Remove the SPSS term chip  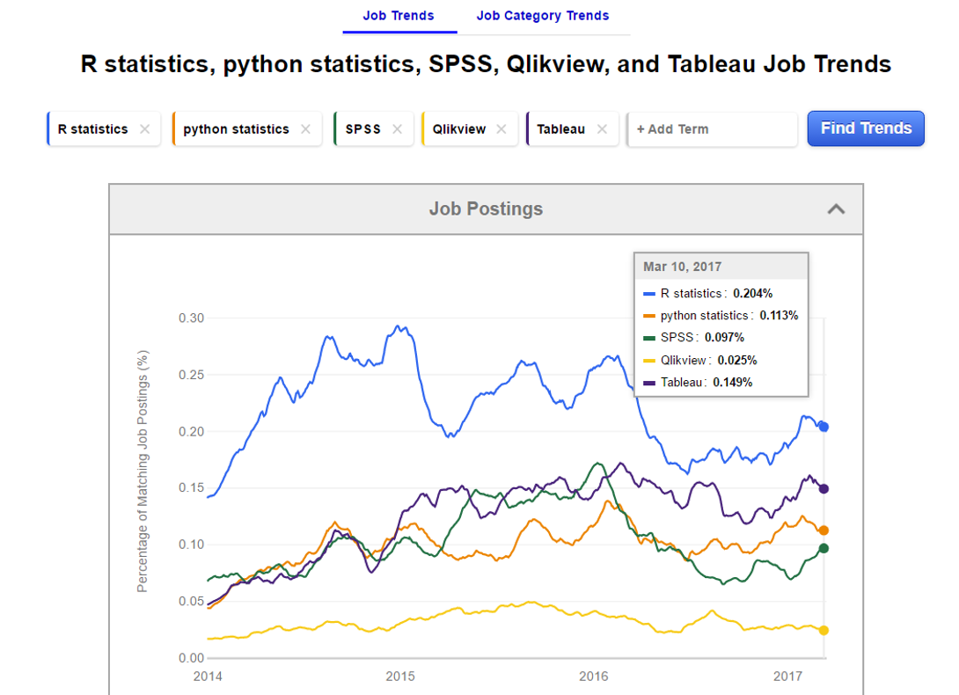tap(398, 128)
